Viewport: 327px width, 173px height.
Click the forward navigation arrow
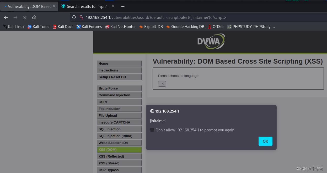(x=15, y=18)
